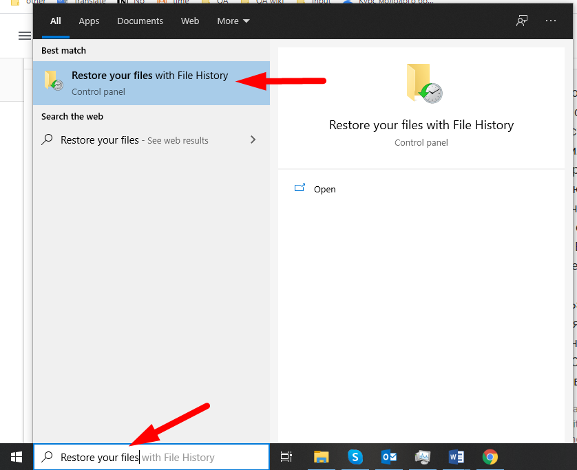
Task: Launch Outlook from the taskbar
Action: (x=389, y=457)
